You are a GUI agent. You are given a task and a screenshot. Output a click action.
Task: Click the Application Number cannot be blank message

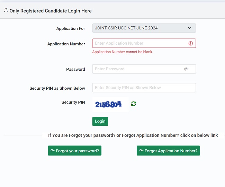[x=123, y=52]
